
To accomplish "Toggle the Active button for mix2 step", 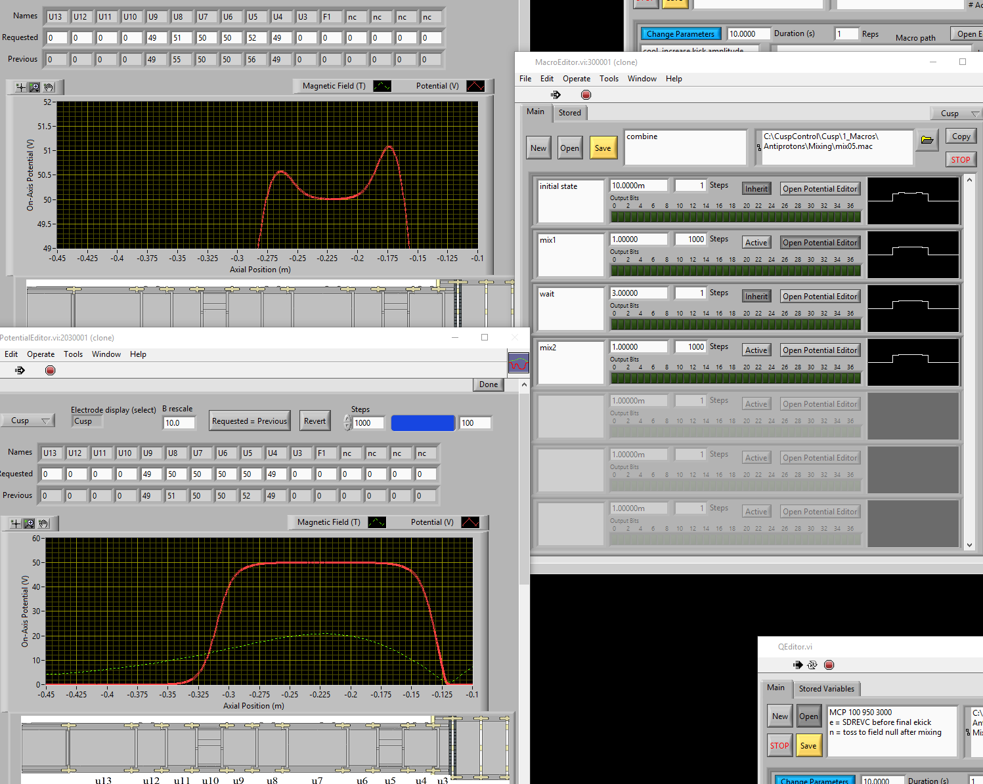I will tap(756, 350).
